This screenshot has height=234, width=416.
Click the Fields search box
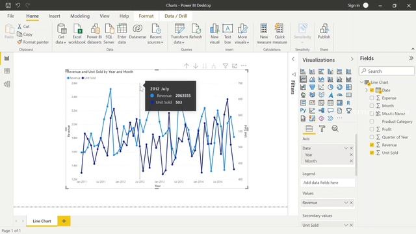point(387,71)
